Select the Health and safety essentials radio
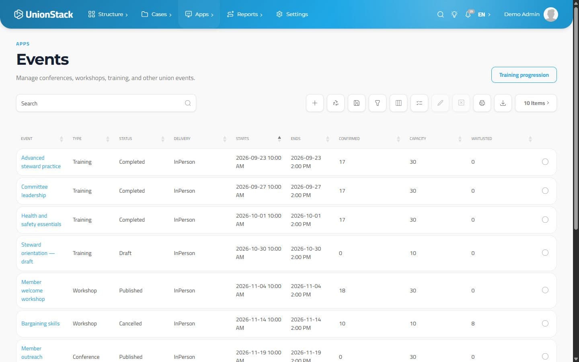 (x=545, y=220)
